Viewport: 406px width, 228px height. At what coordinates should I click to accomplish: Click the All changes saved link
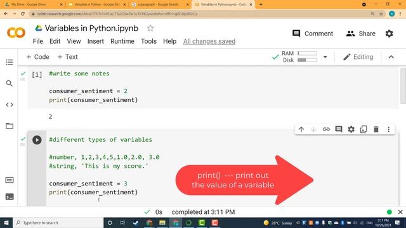[x=209, y=41]
